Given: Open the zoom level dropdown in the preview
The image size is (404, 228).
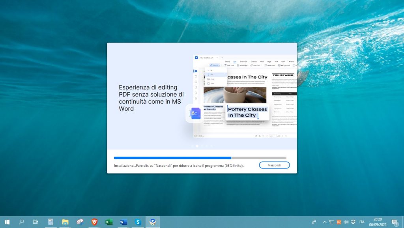Looking at the screenshot, I should (275, 136).
